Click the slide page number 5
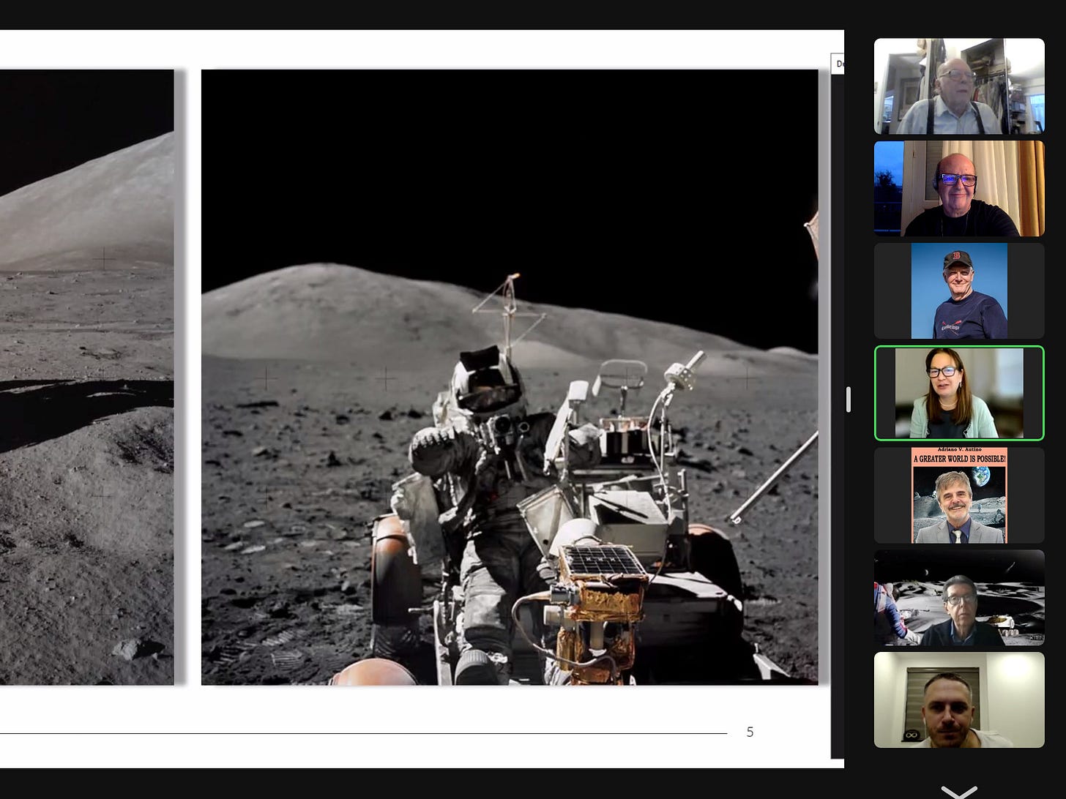 [x=750, y=732]
